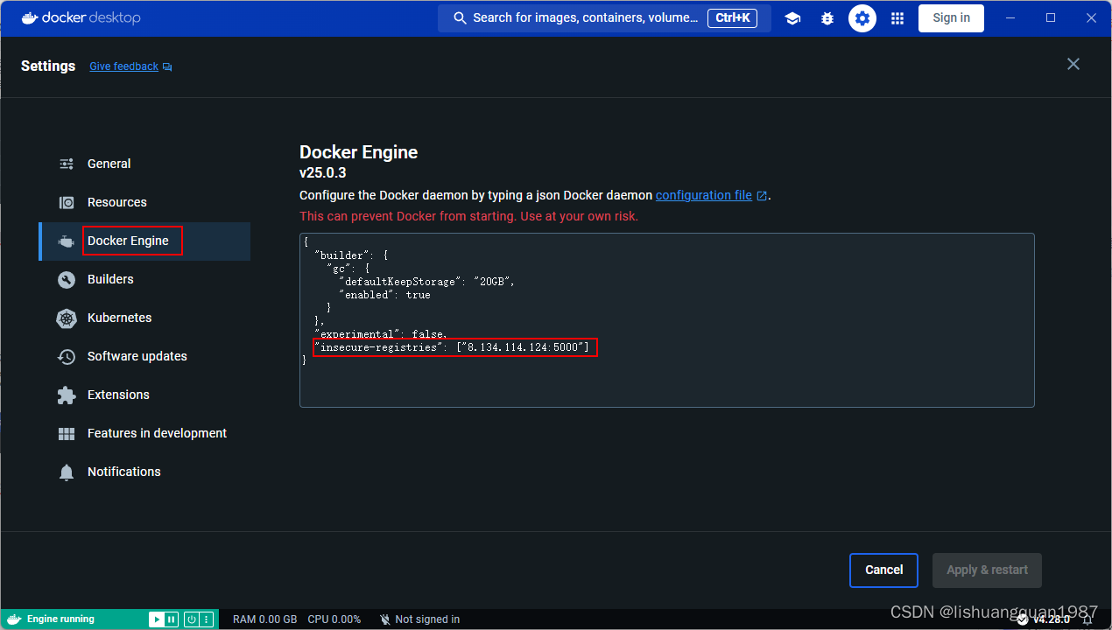This screenshot has height=630, width=1112.
Task: Click the Resources disk icon
Action: click(x=67, y=202)
